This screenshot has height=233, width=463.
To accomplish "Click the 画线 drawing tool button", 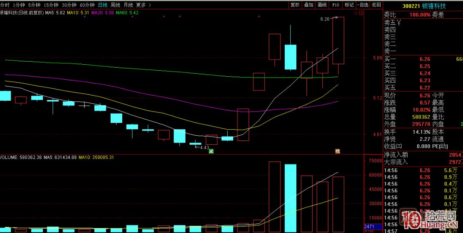I will pyautogui.click(x=322, y=5).
